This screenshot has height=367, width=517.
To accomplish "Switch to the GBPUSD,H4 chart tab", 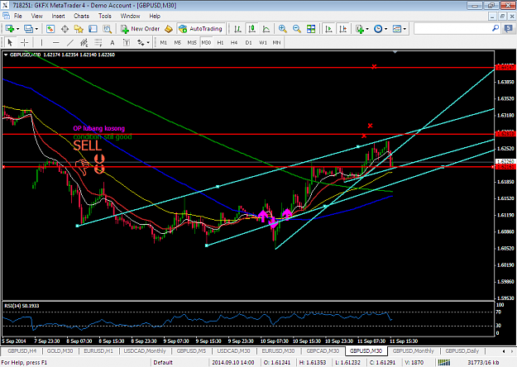I will 22,350.
